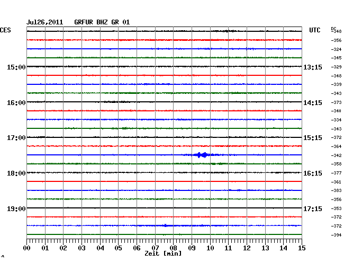Click the DC offset value -394
The height and width of the screenshot is (262, 344).
click(336, 235)
